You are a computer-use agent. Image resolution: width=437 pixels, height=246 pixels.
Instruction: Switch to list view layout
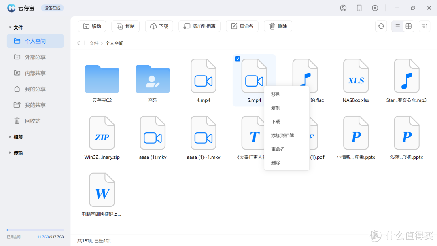click(x=397, y=26)
